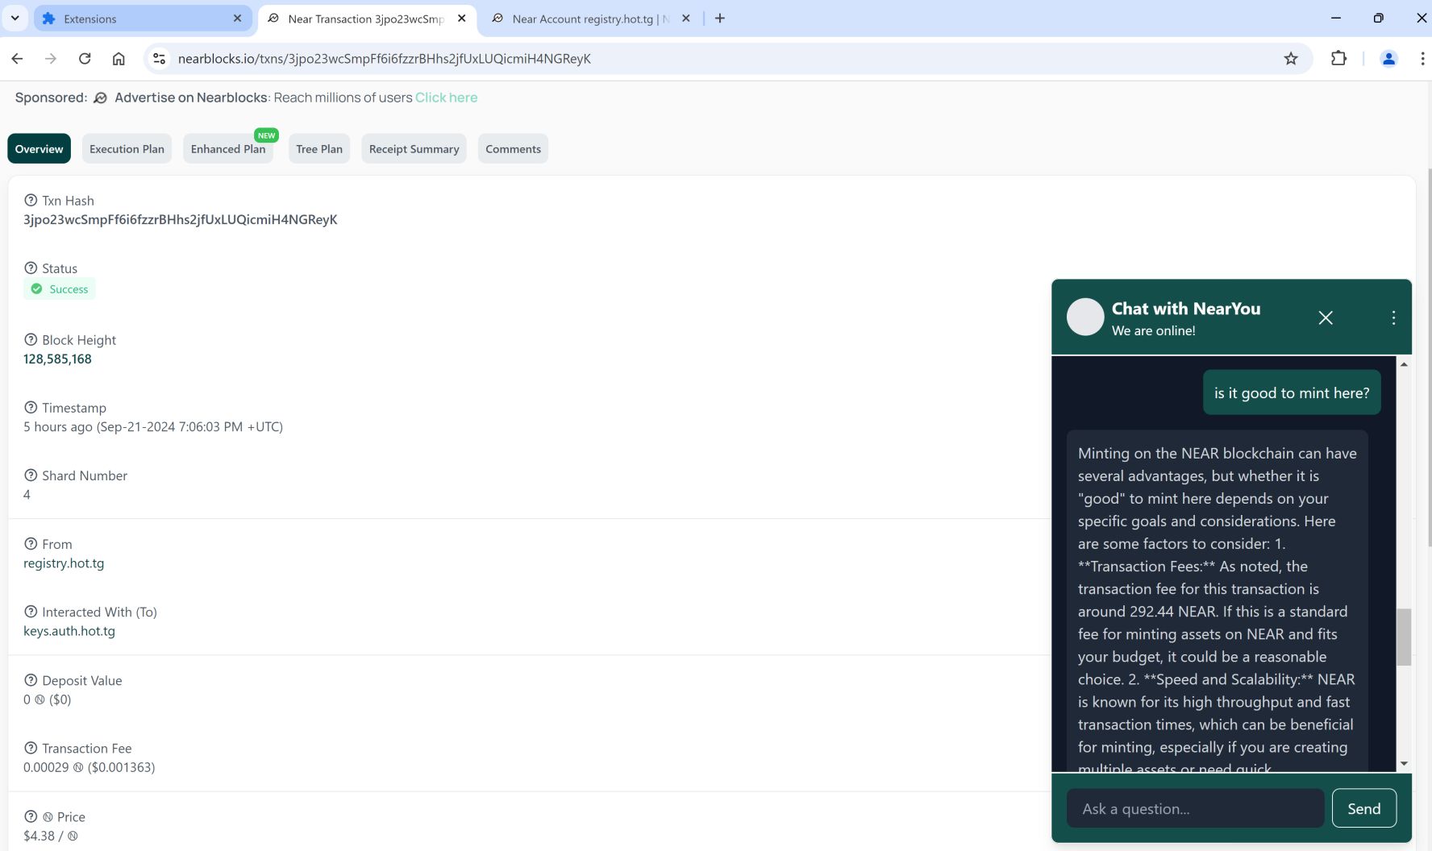Open the browser home page
This screenshot has height=851, width=1432.
(x=119, y=59)
